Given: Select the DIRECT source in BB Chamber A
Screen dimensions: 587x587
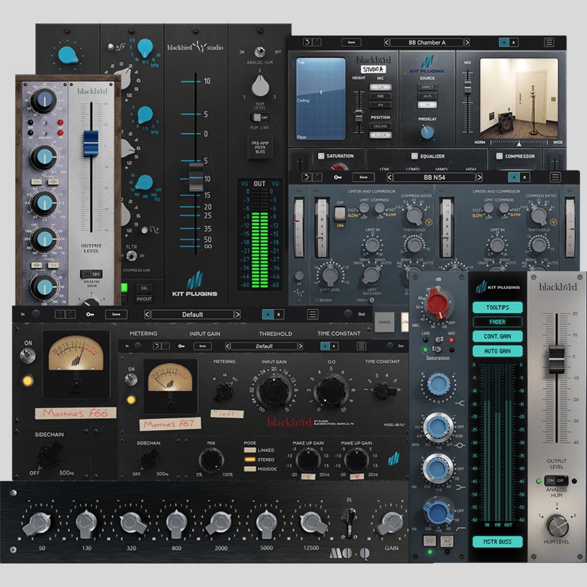Looking at the screenshot, I should tap(427, 87).
